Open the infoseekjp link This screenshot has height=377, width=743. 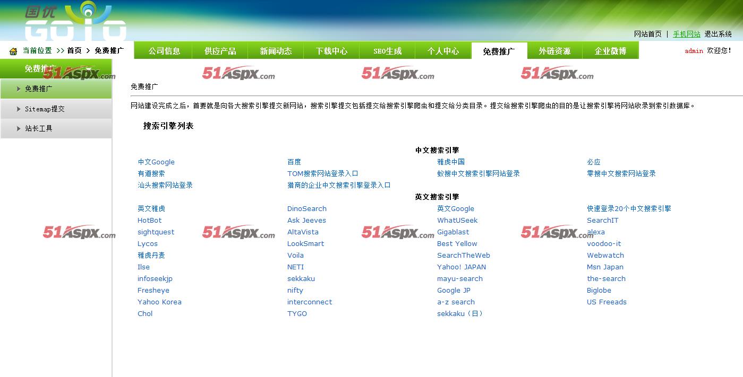(x=155, y=279)
